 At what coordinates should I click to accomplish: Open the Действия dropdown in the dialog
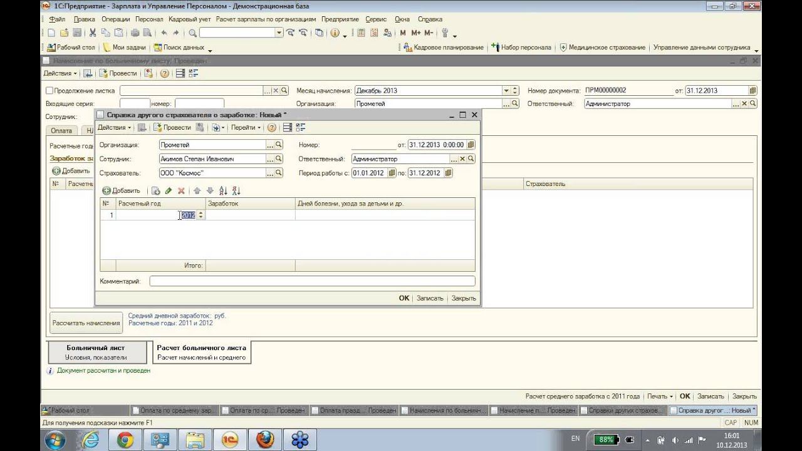point(115,127)
